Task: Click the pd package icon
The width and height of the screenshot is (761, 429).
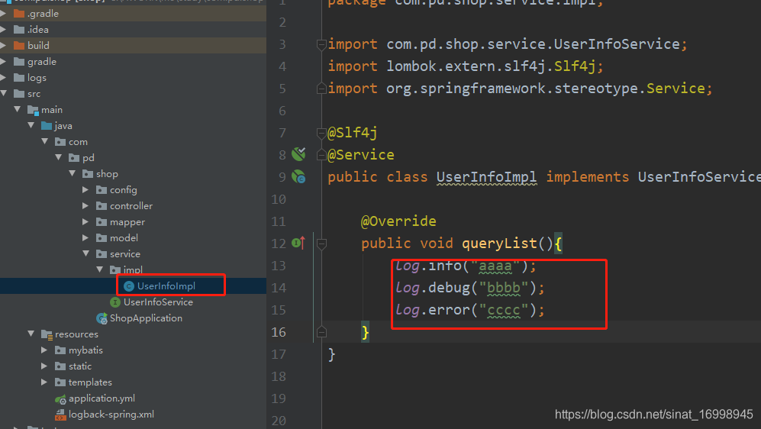Action: [x=74, y=158]
